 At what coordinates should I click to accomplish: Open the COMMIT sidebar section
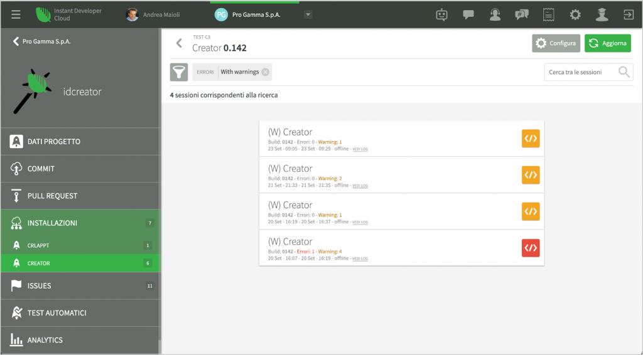point(80,169)
